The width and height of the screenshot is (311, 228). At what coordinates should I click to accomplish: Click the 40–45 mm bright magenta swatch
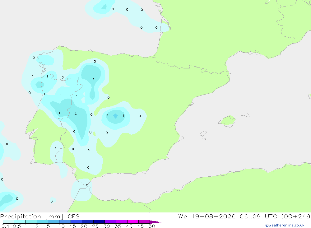point(133,222)
